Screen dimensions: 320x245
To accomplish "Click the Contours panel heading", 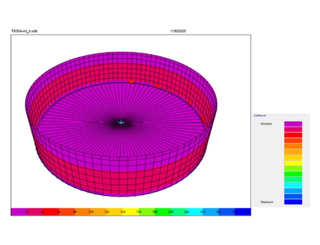I will coord(260,115).
